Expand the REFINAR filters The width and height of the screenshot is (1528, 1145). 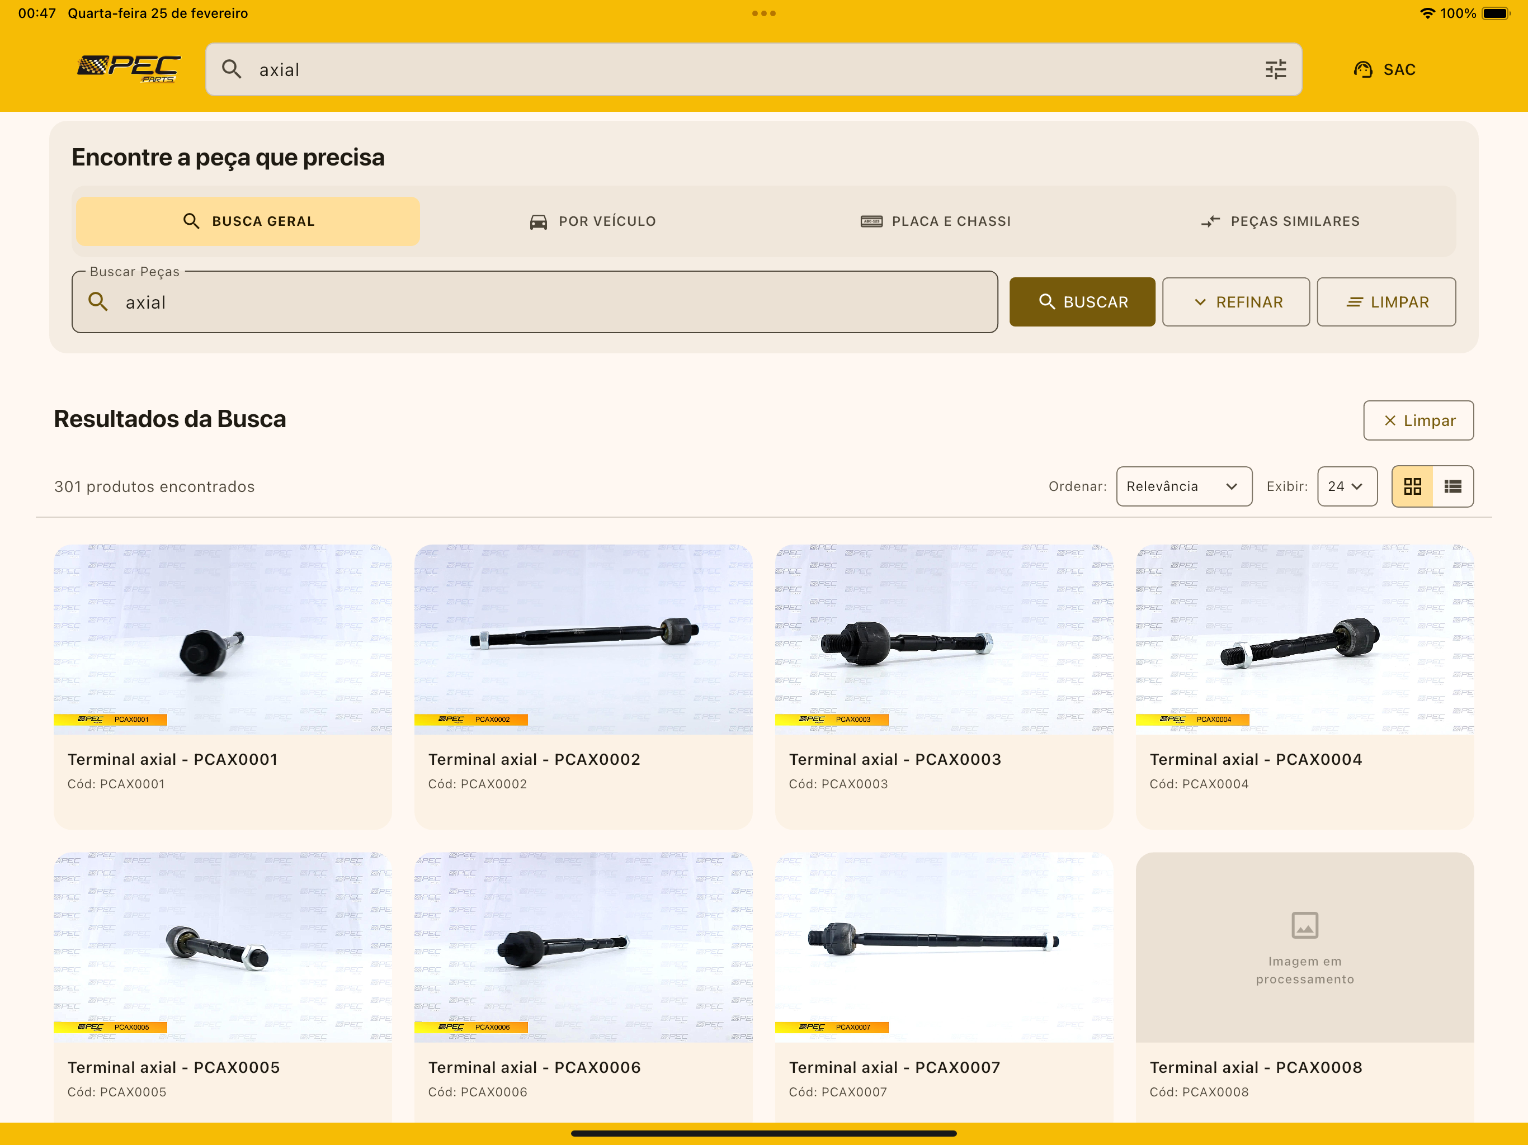click(x=1236, y=302)
